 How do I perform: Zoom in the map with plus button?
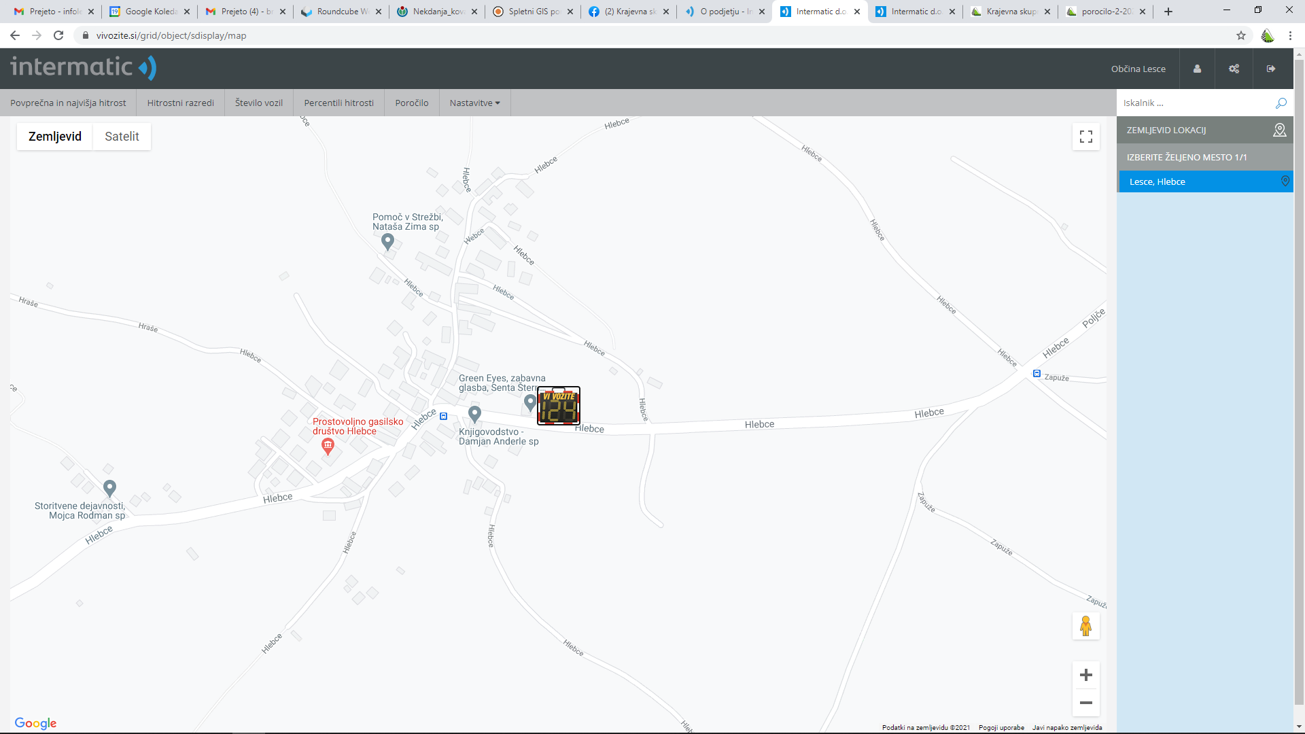(1085, 675)
